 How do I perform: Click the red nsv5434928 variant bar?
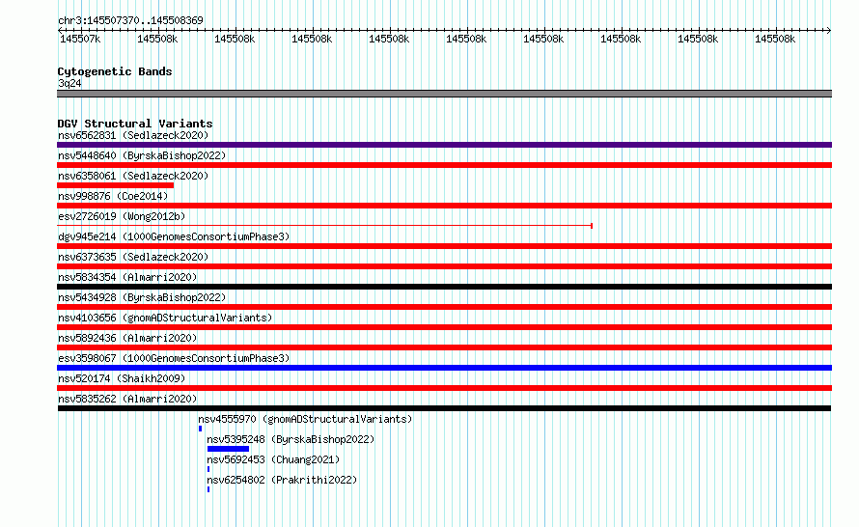(444, 307)
